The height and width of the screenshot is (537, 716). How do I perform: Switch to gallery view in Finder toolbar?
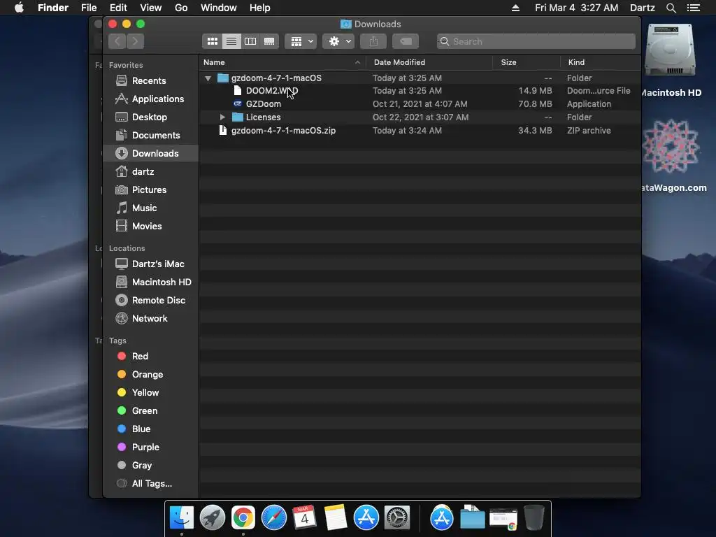[269, 41]
